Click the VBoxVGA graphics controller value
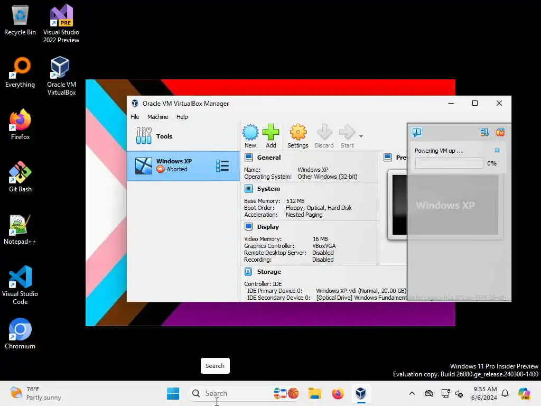 pos(324,246)
